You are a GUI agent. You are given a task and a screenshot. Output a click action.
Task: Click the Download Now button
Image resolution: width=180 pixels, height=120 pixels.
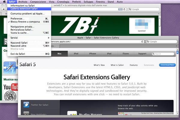[167, 65]
